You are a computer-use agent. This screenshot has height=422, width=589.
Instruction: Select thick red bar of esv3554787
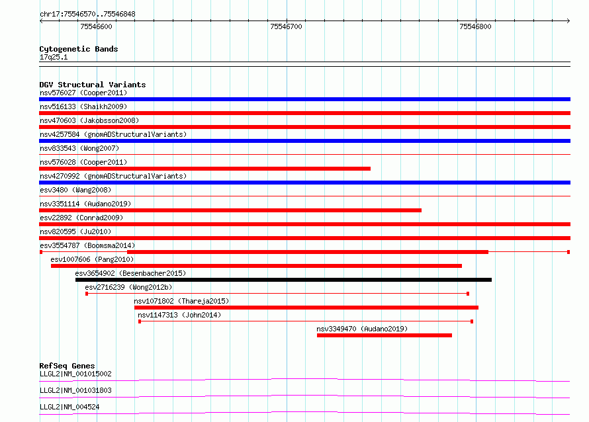point(308,252)
